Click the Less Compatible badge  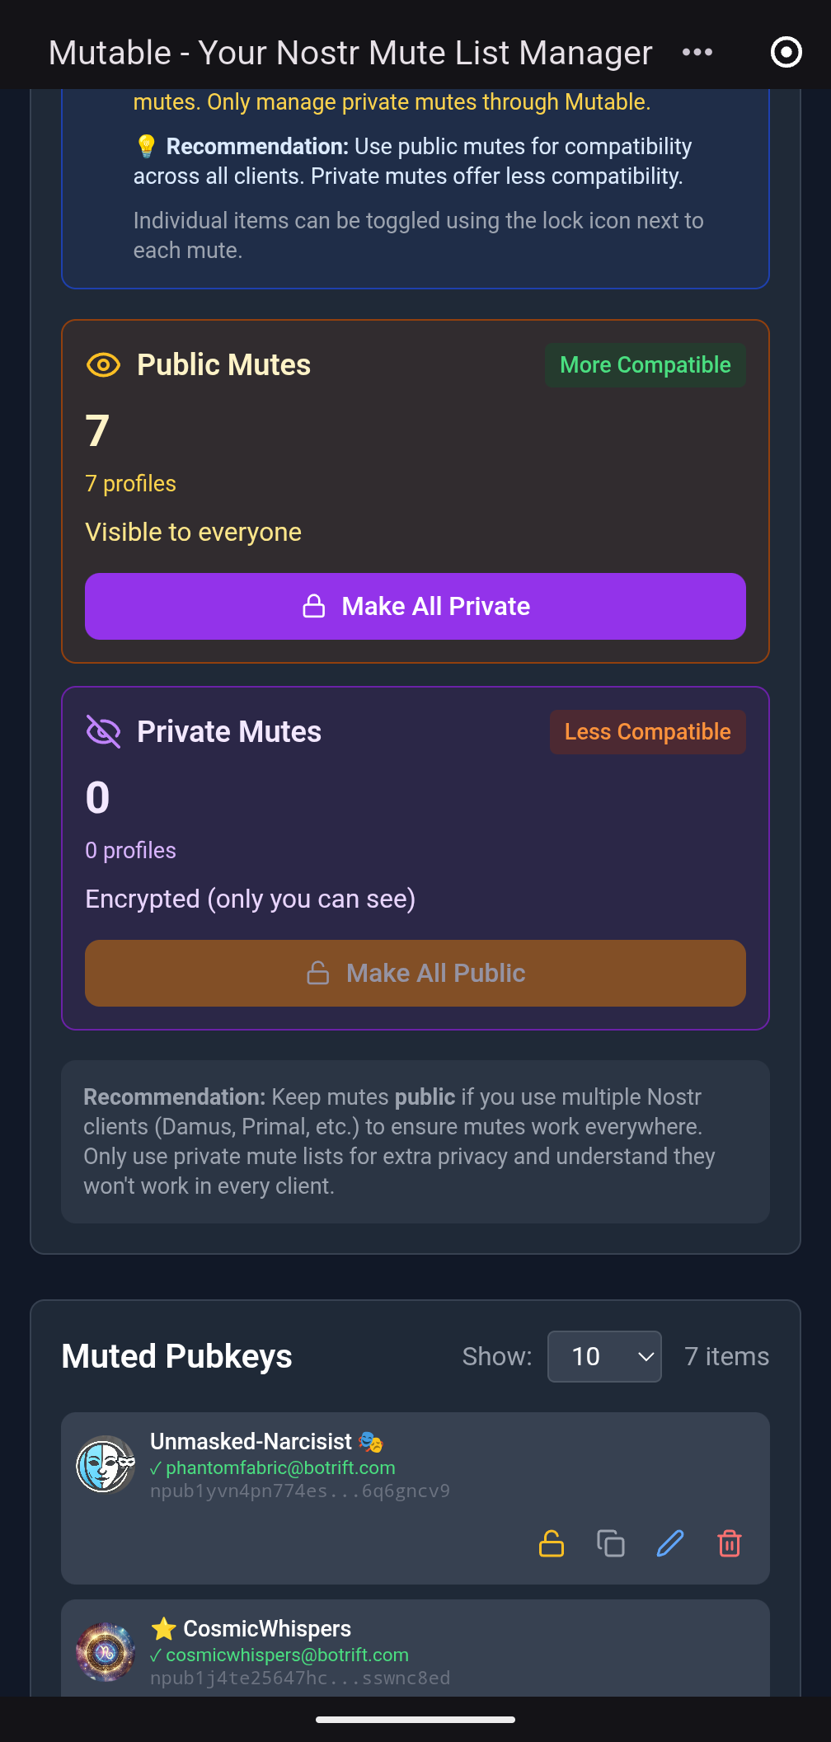647,731
